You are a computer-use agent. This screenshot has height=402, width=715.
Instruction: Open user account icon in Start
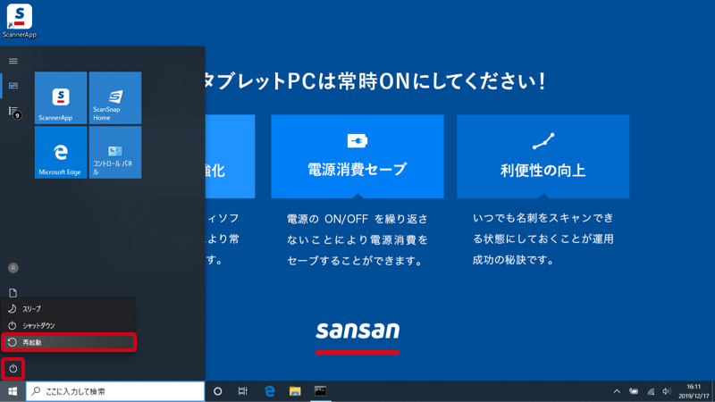coord(13,268)
